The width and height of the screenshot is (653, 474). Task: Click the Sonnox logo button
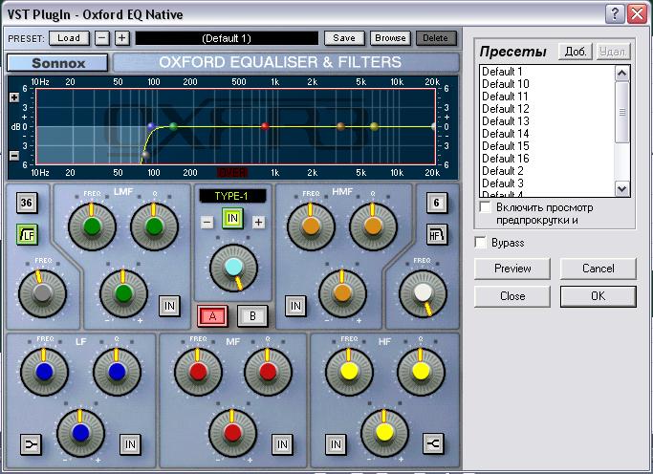(x=57, y=63)
